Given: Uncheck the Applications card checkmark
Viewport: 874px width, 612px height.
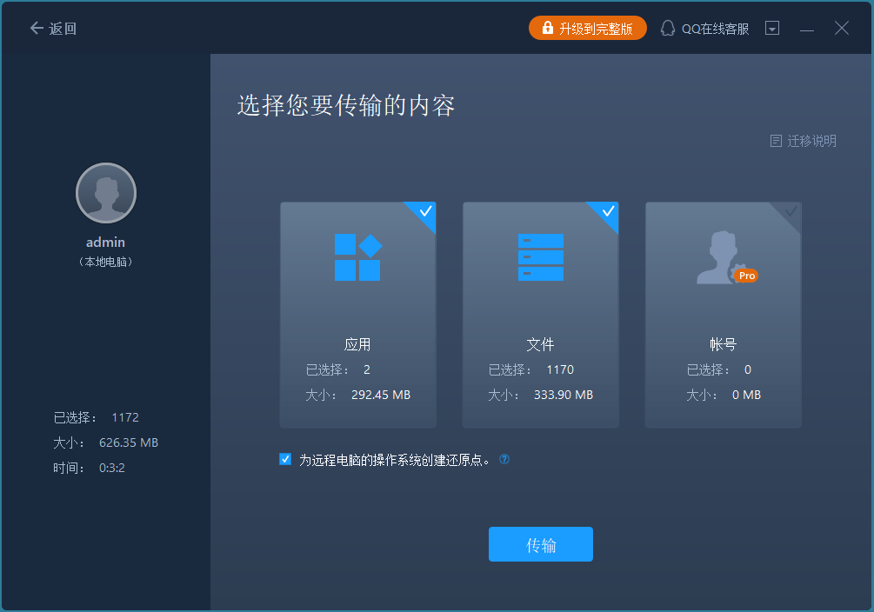Looking at the screenshot, I should tap(425, 212).
